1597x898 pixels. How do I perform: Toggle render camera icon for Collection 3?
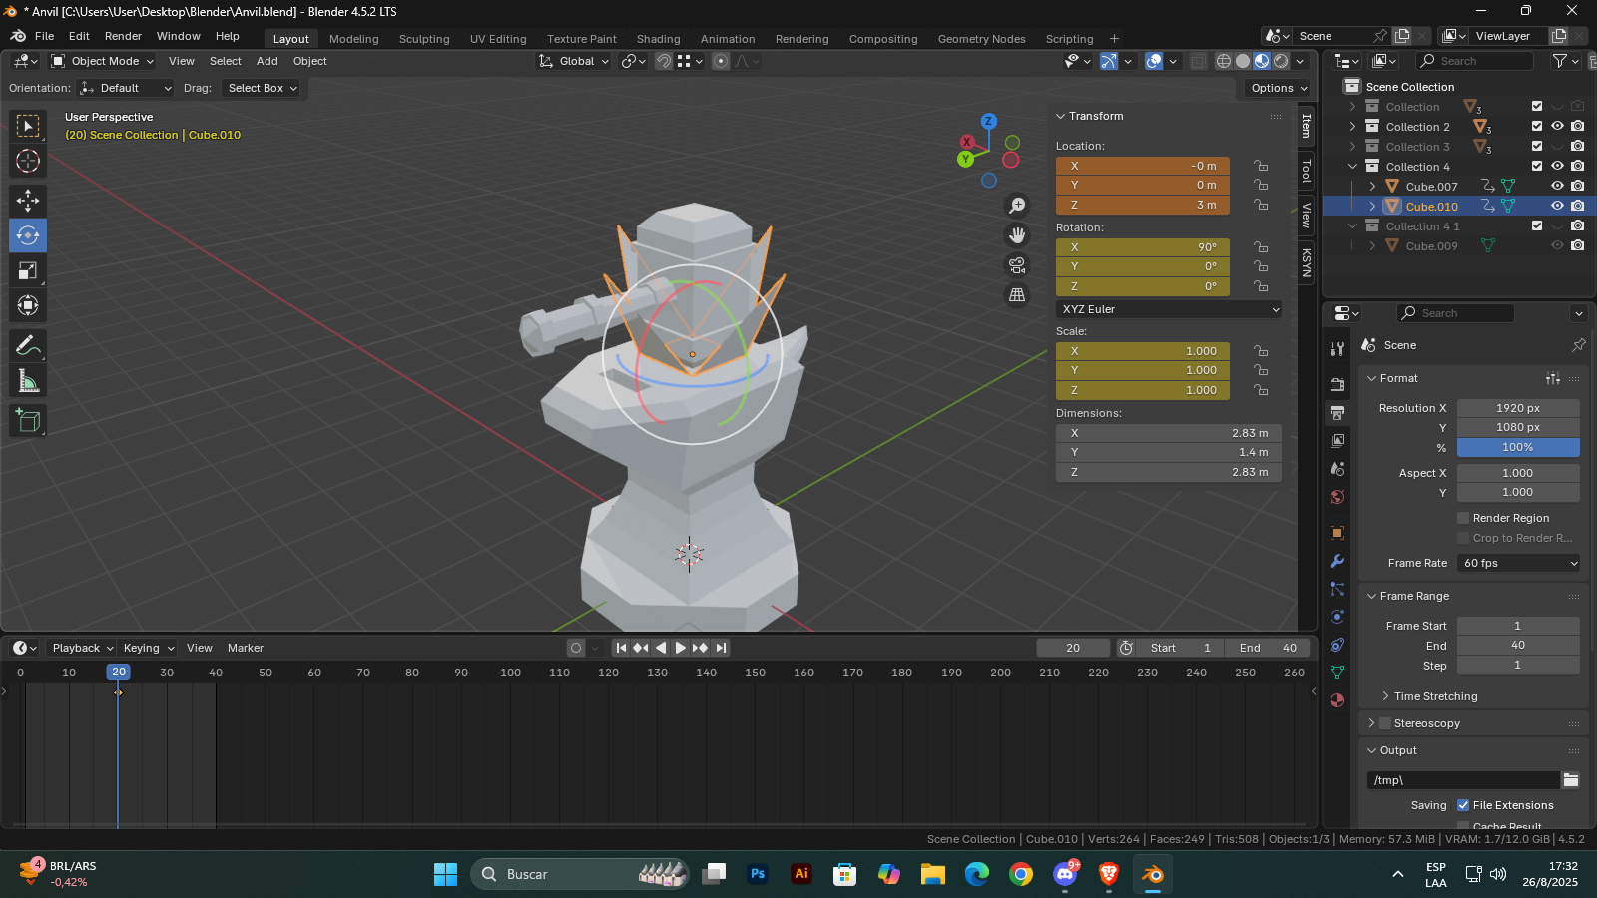click(x=1577, y=146)
